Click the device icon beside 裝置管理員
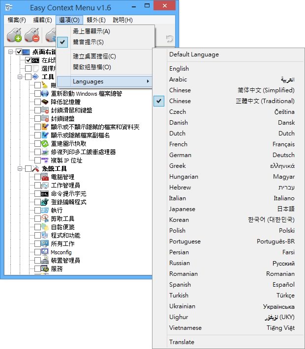This screenshot has height=349, width=305. click(x=45, y=260)
